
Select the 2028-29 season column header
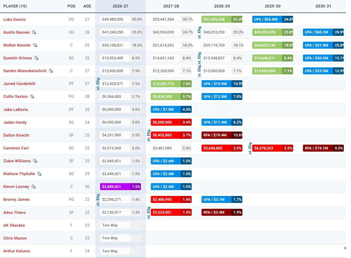222,6
